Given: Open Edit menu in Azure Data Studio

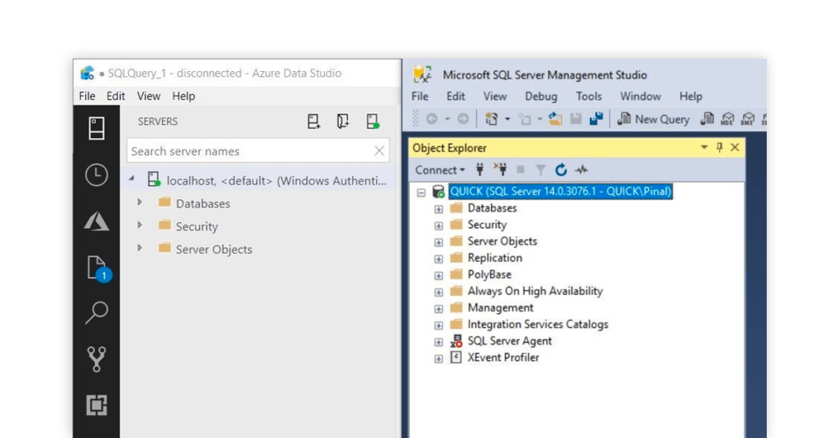Looking at the screenshot, I should pos(115,96).
